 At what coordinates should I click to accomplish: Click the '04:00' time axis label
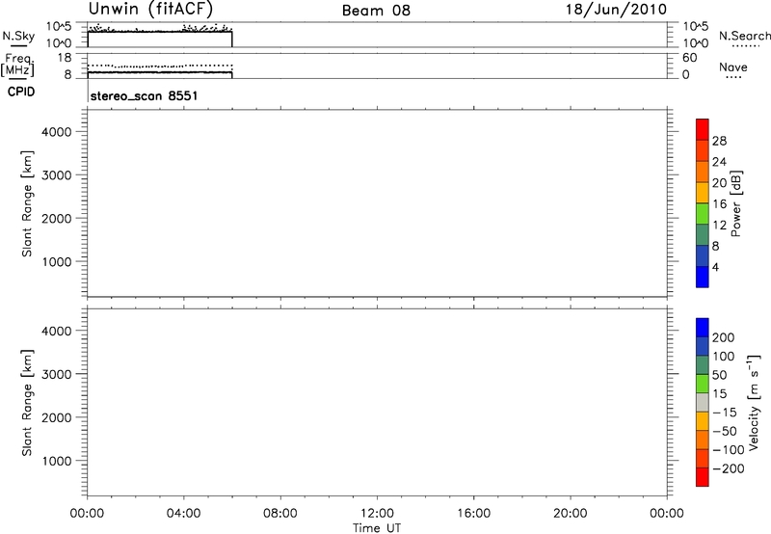pyautogui.click(x=183, y=514)
